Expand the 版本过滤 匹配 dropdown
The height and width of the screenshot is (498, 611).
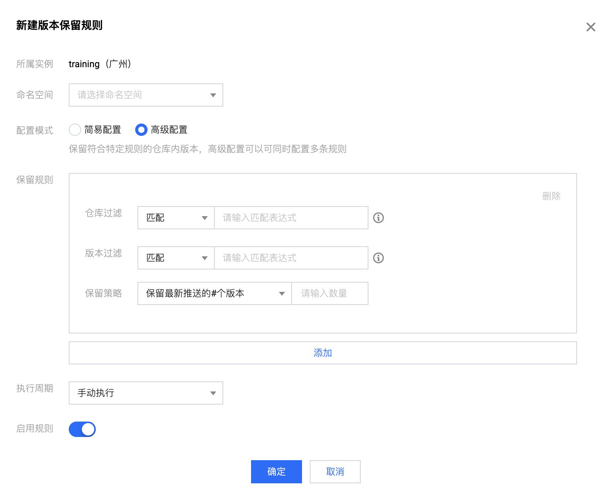176,258
